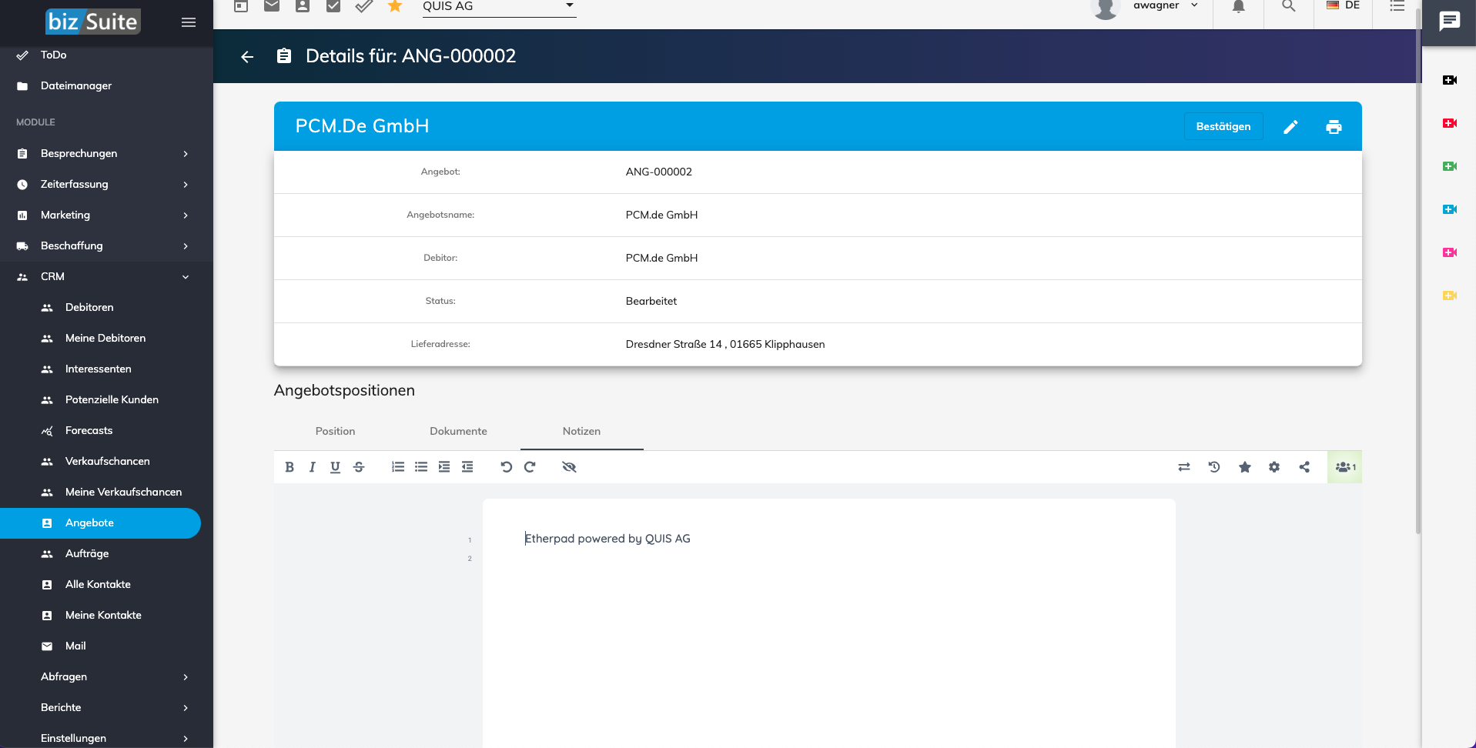1476x748 pixels.
Task: Click into the Etherpad text line
Action: pos(607,539)
